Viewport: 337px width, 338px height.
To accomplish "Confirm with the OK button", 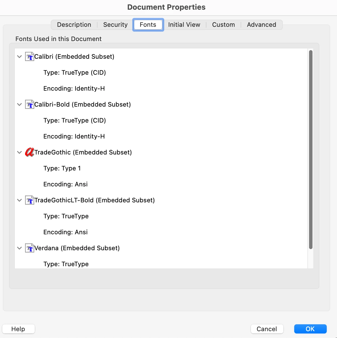I will (x=310, y=329).
